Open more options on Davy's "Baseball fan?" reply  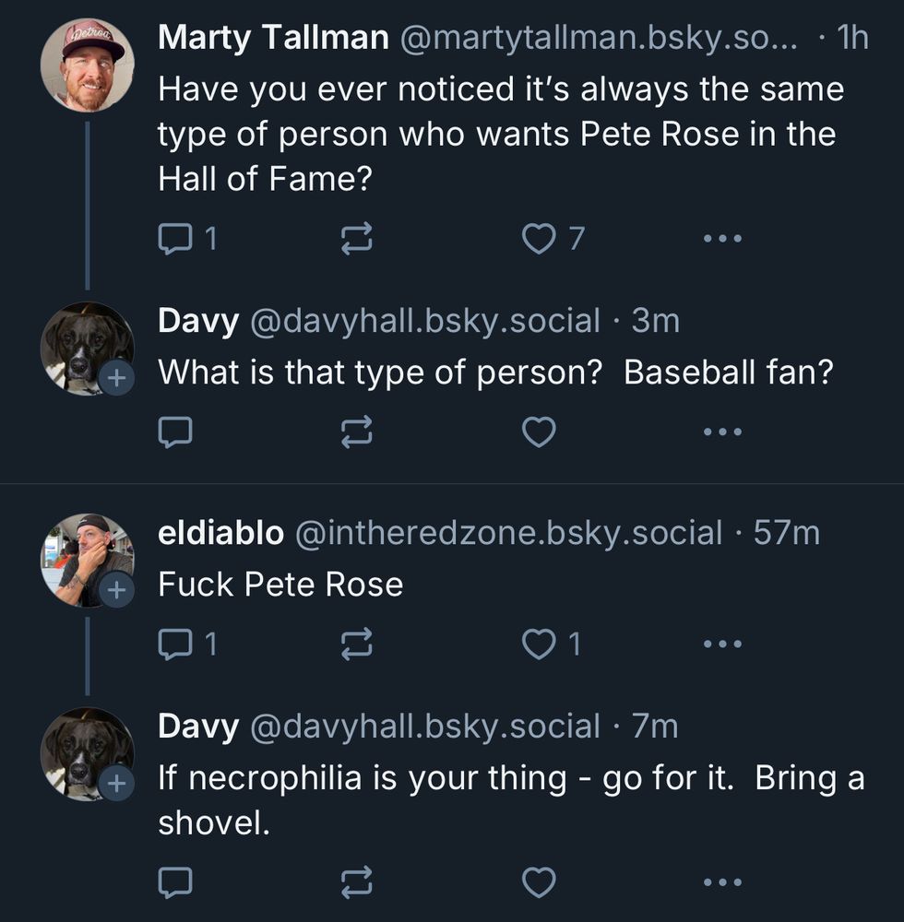point(721,431)
